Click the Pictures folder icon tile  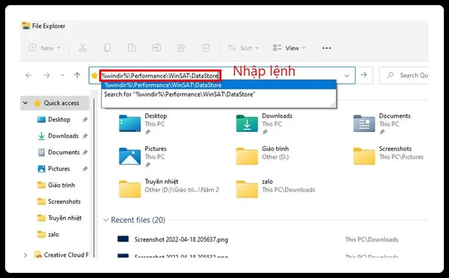click(x=130, y=156)
